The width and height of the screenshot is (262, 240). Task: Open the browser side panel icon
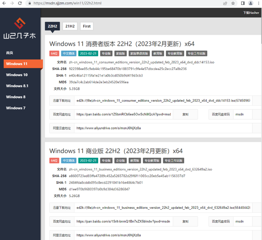tap(243, 3)
